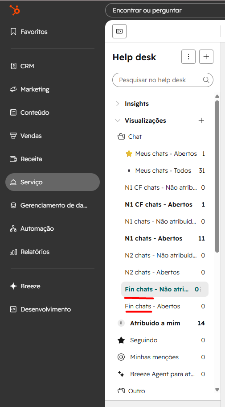Click the Serviço bell icon
This screenshot has width=225, height=407.
(x=13, y=182)
